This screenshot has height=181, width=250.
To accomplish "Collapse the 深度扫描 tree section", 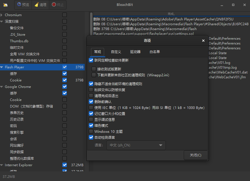I will click(2, 22).
